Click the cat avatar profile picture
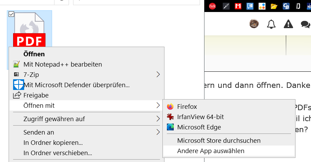Image resolution: width=311 pixels, height=162 pixels. point(254,24)
